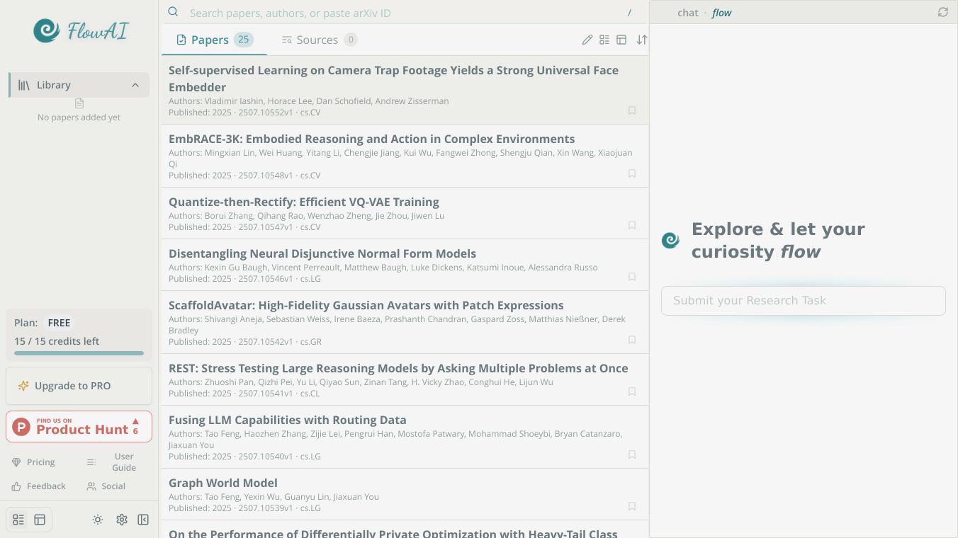The image size is (958, 538).
Task: Click the pencil edit icon in papers toolbar
Action: [x=587, y=40]
